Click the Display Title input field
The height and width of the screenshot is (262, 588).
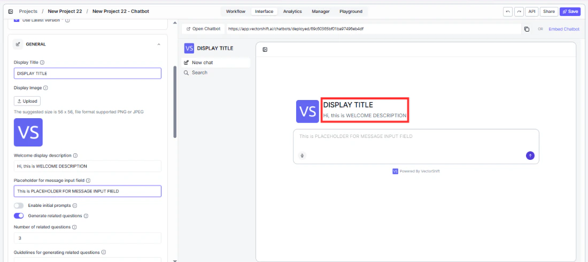click(87, 74)
